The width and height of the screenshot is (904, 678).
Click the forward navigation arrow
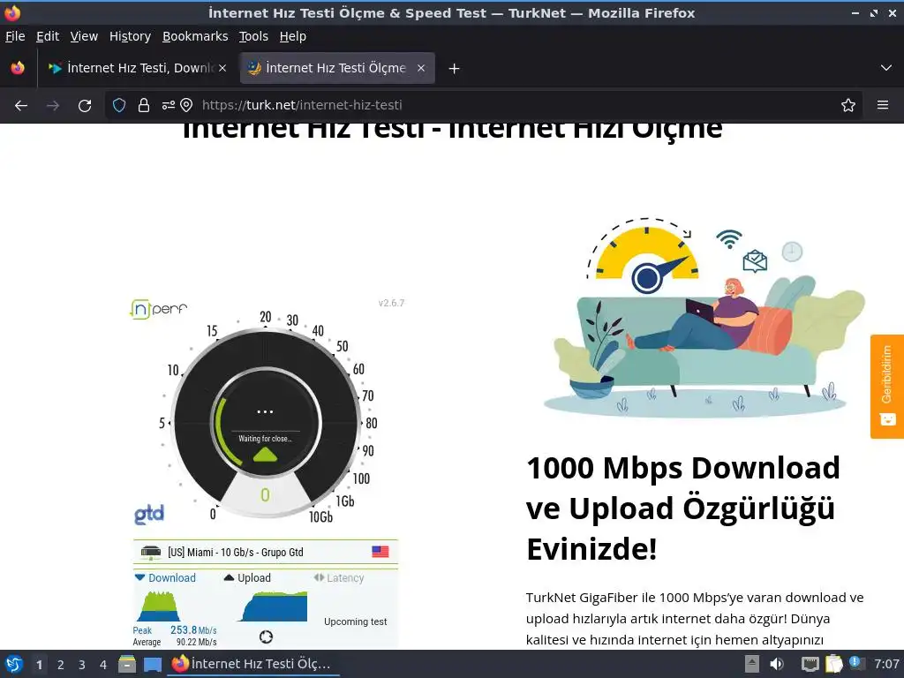click(x=53, y=106)
